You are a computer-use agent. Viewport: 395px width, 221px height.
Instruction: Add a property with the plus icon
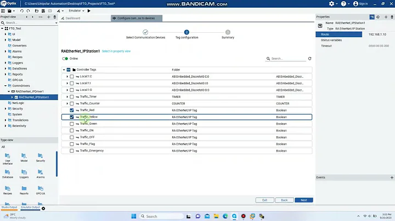tap(386, 17)
